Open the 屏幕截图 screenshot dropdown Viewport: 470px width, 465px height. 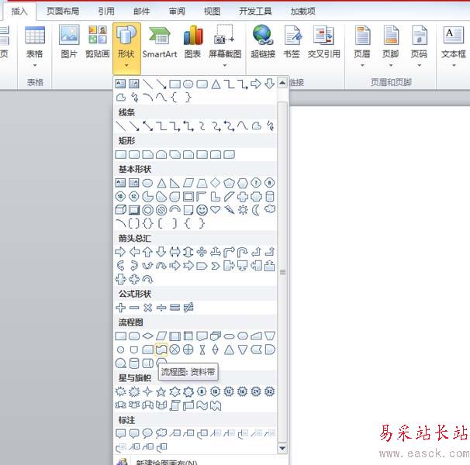click(x=225, y=46)
